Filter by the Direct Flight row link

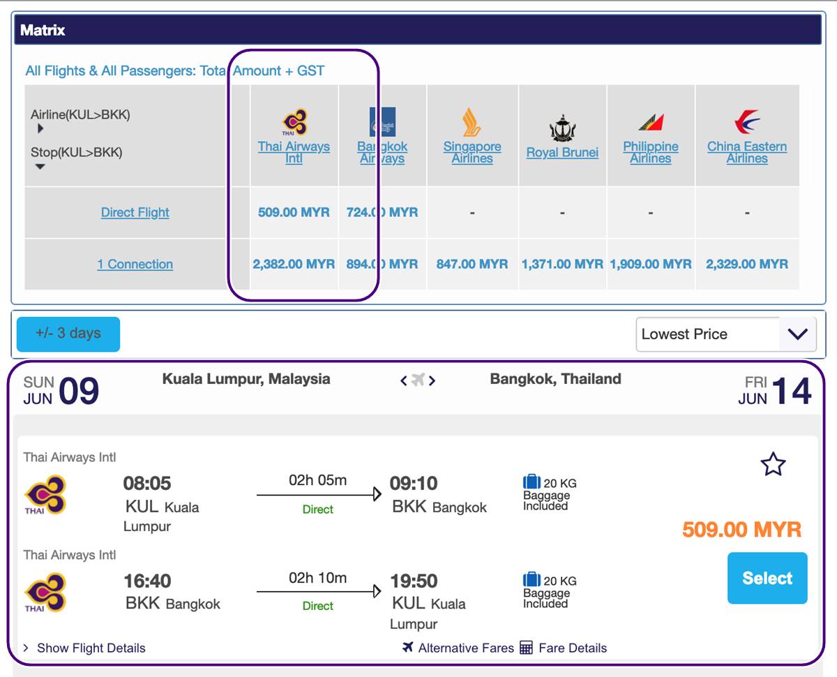[135, 212]
